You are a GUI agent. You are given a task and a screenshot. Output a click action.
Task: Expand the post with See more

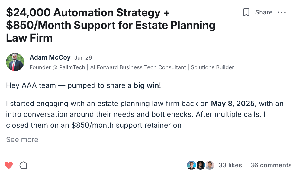tap(22, 140)
